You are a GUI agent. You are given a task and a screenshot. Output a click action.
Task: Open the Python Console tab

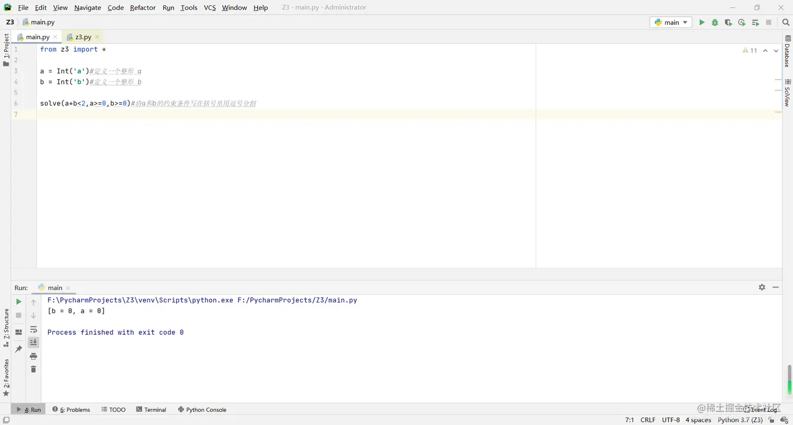coord(202,409)
